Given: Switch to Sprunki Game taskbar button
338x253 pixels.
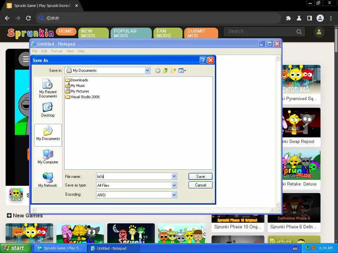Looking at the screenshot, I should coord(60,248).
